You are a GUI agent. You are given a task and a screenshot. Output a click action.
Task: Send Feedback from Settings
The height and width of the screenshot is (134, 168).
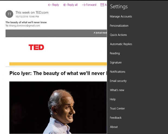point(116,118)
